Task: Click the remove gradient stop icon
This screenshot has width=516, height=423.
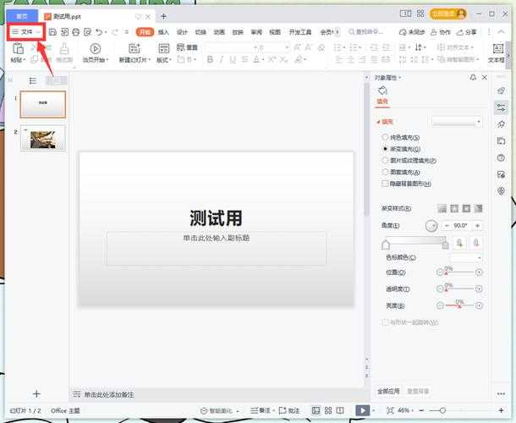Action: [x=475, y=243]
